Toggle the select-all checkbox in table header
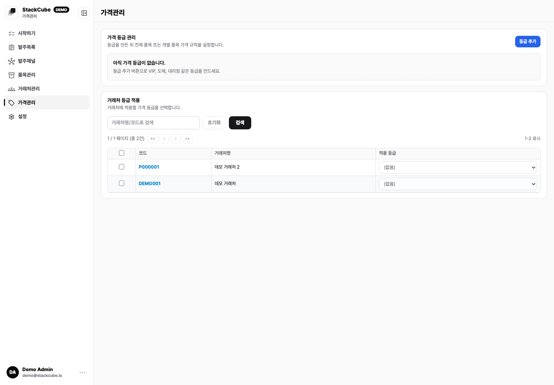 [122, 153]
